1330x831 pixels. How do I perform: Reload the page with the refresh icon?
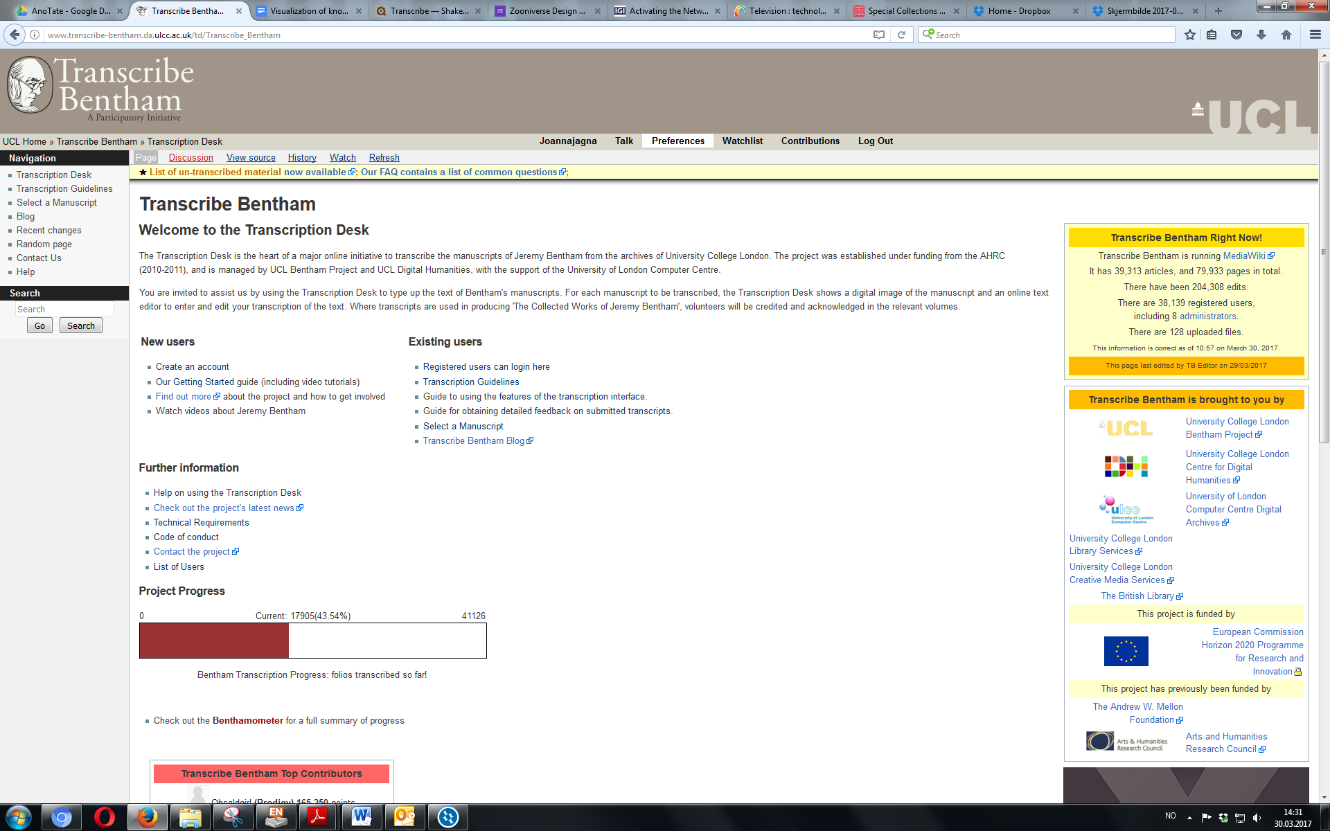tap(901, 35)
